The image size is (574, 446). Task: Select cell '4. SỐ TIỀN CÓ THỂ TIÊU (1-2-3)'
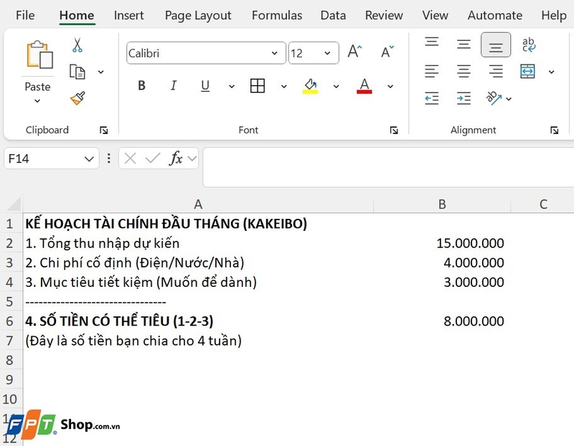pyautogui.click(x=198, y=321)
